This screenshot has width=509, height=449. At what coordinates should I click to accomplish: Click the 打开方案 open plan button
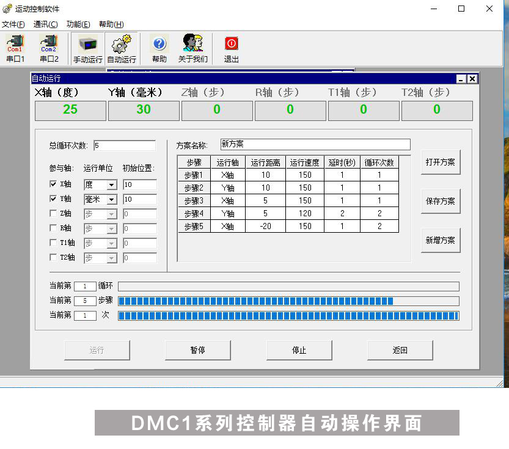[x=440, y=162]
